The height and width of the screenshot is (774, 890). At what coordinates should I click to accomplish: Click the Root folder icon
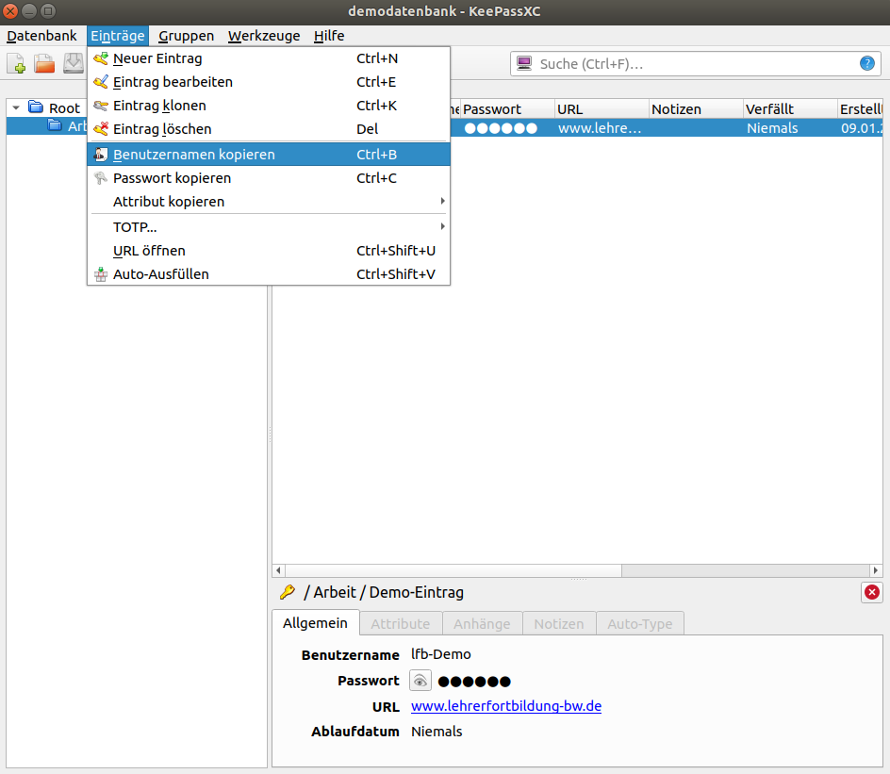(x=36, y=107)
